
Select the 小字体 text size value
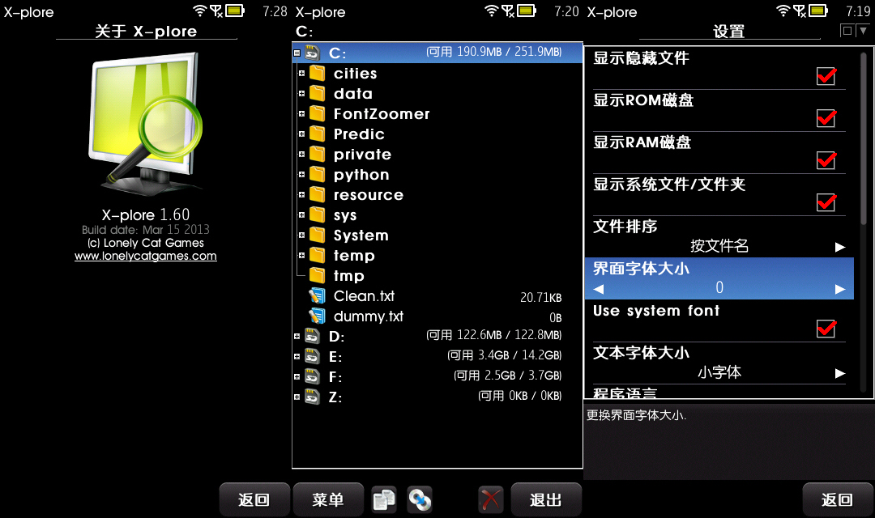pos(719,372)
